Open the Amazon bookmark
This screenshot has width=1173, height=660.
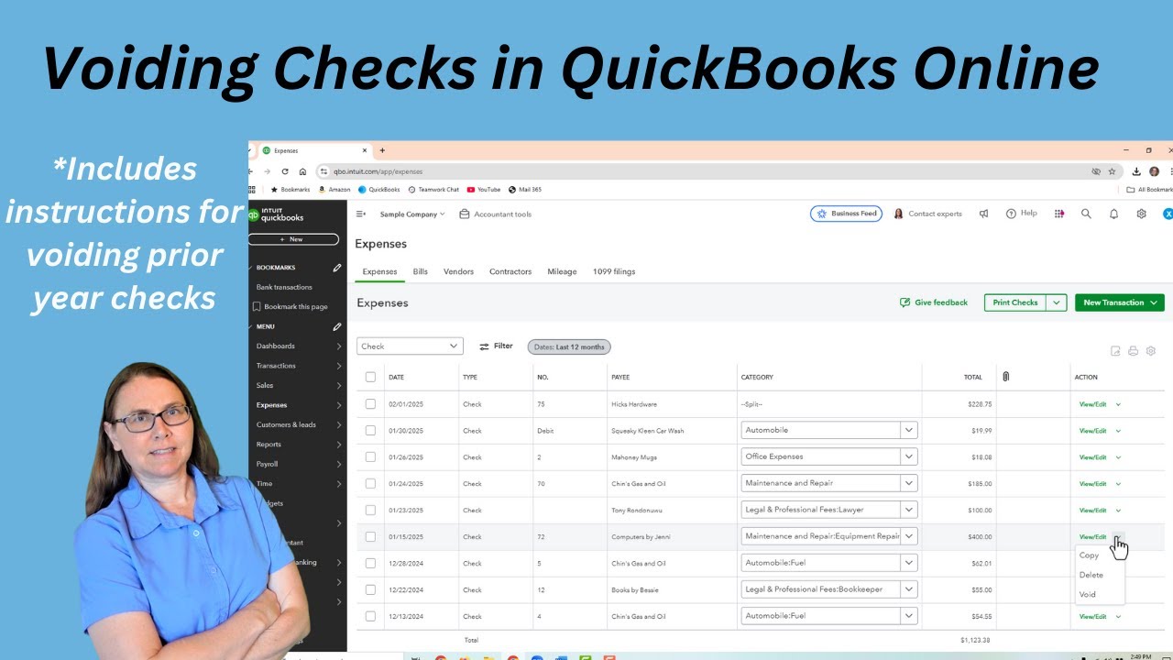point(334,190)
